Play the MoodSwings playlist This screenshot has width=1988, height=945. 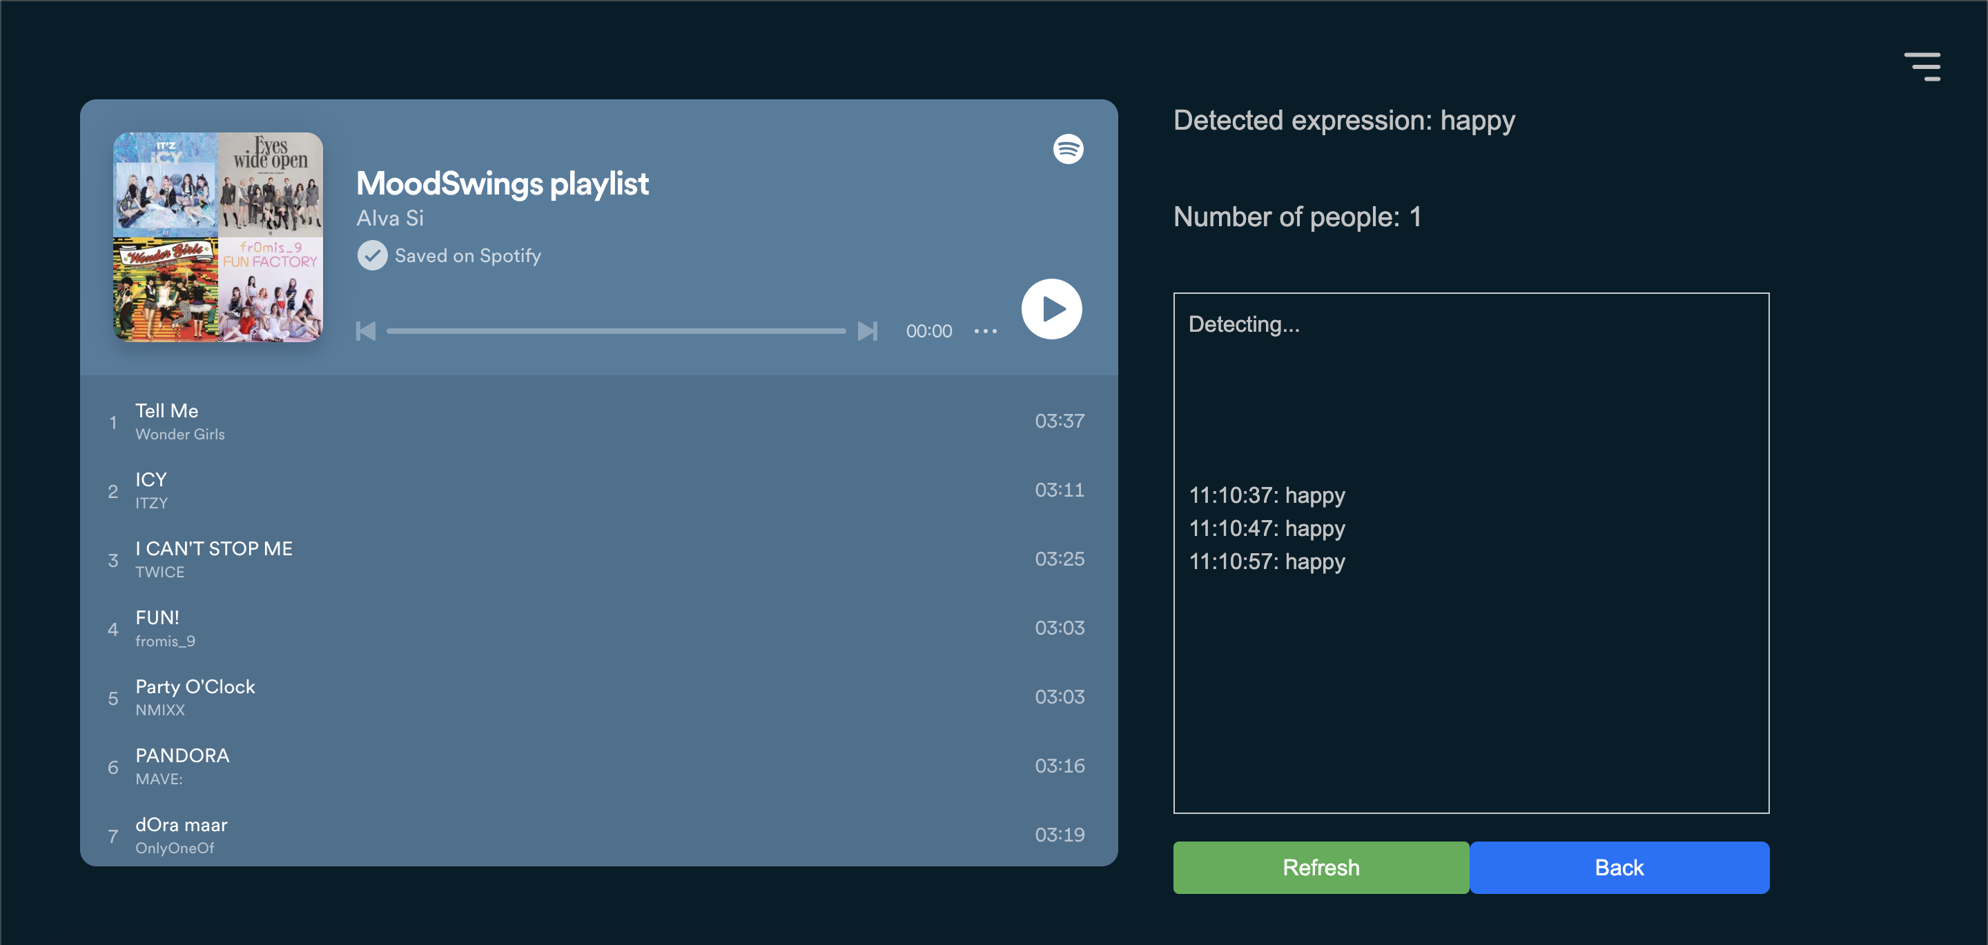[1051, 309]
